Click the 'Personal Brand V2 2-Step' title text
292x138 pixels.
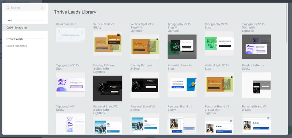click(x=143, y=108)
